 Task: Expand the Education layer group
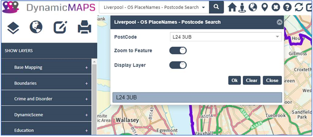(46, 130)
